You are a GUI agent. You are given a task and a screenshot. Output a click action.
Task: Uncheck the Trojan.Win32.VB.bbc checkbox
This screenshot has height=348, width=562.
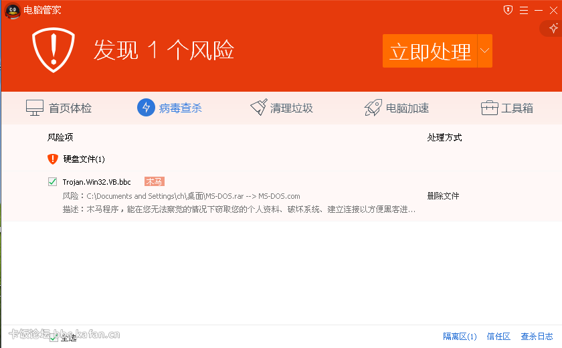click(x=53, y=181)
